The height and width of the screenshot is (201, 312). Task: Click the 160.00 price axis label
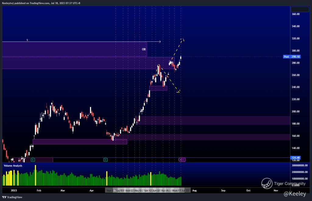[296, 136]
